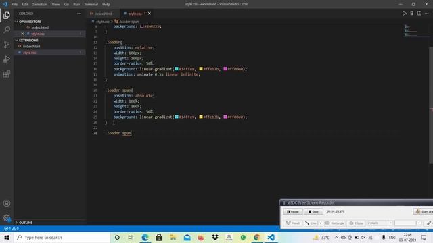Open the Terminal menu
This screenshot has width=433, height=243.
[91, 4]
